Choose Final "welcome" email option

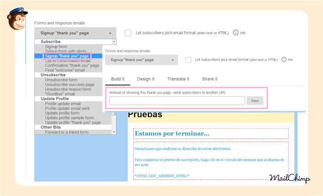[x=65, y=70]
